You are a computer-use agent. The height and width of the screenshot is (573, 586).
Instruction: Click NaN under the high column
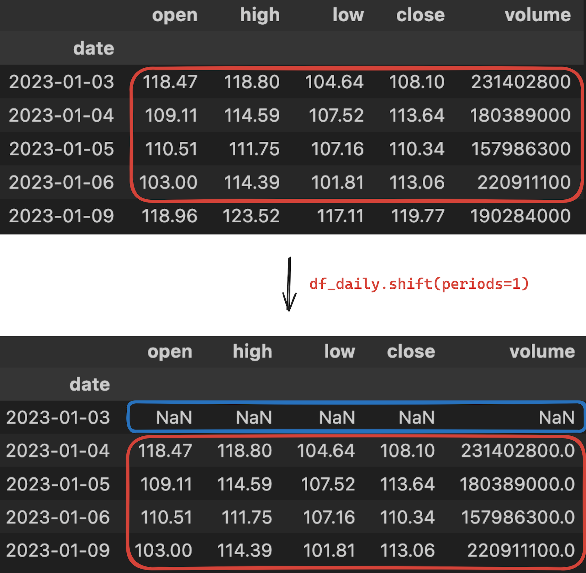click(x=254, y=418)
